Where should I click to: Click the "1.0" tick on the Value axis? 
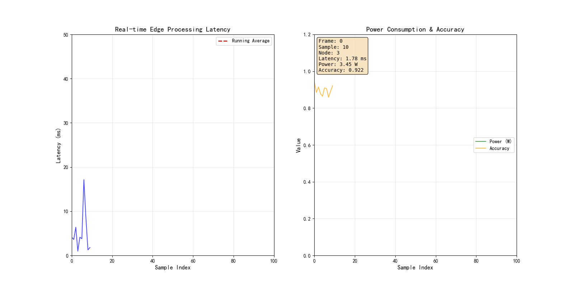tap(307, 72)
